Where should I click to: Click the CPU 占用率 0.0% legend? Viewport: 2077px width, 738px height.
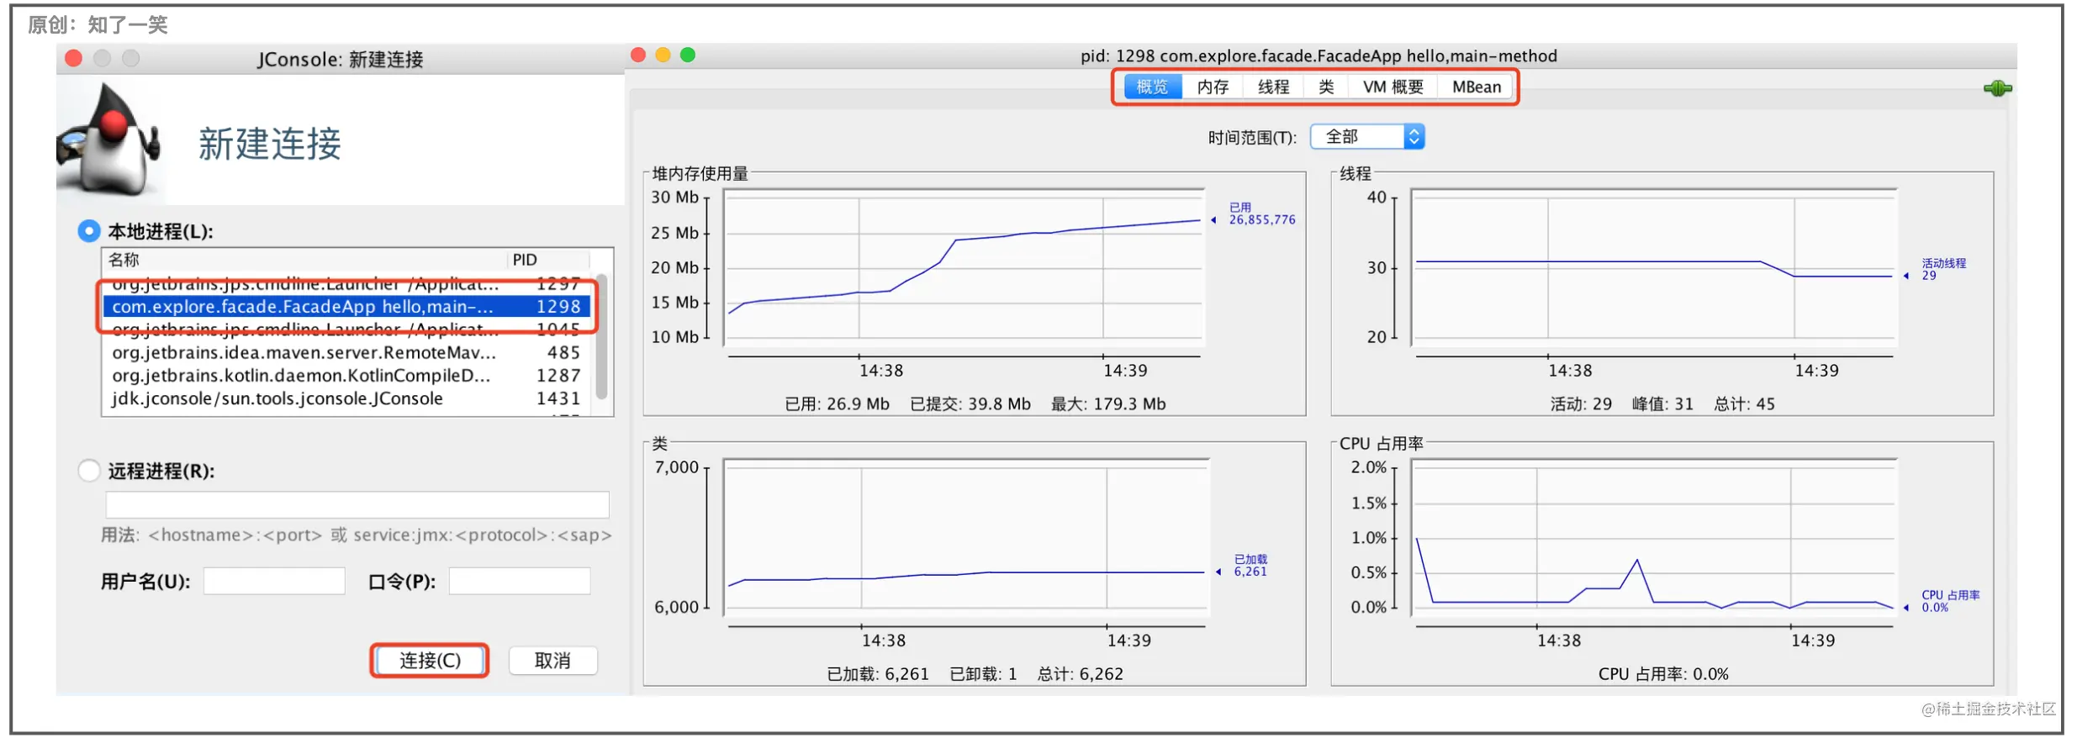tap(1950, 601)
